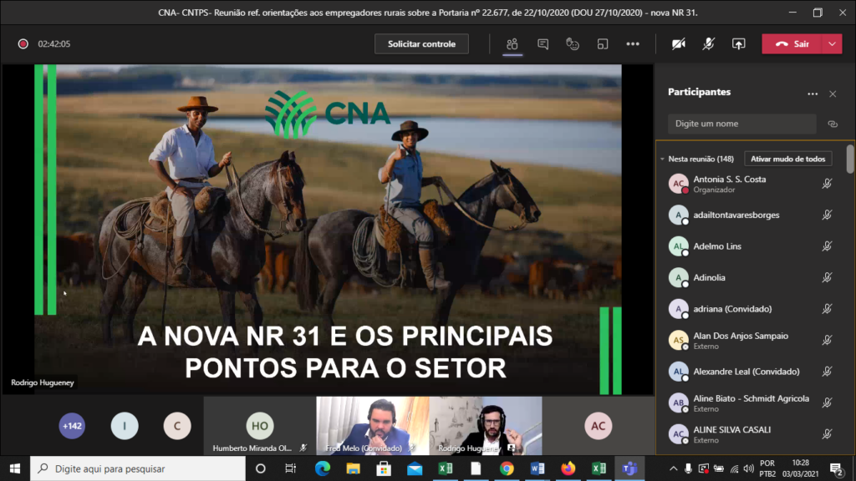This screenshot has height=481, width=856.
Task: Open Participantes panel more options ellipsis
Action: pos(813,94)
